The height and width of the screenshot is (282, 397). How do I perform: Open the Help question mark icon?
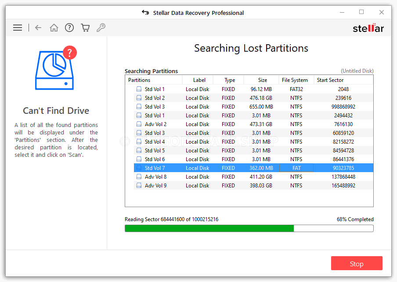click(x=69, y=28)
